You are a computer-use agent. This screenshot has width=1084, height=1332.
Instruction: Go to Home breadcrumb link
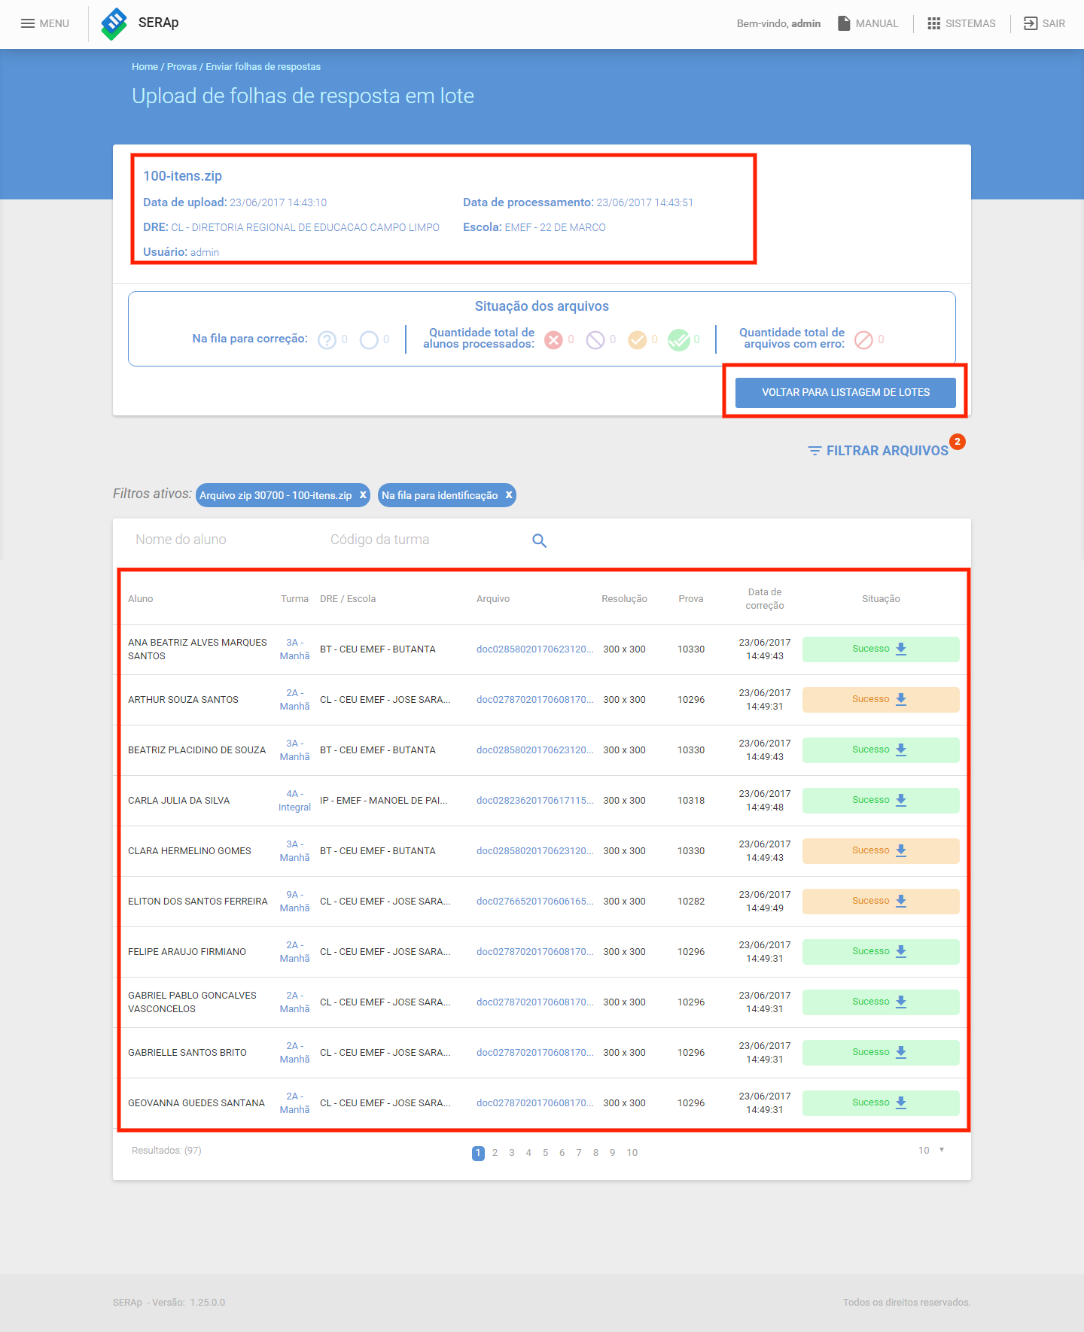pos(145,67)
